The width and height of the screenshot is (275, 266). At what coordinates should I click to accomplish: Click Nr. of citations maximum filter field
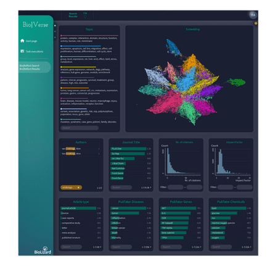194,187
